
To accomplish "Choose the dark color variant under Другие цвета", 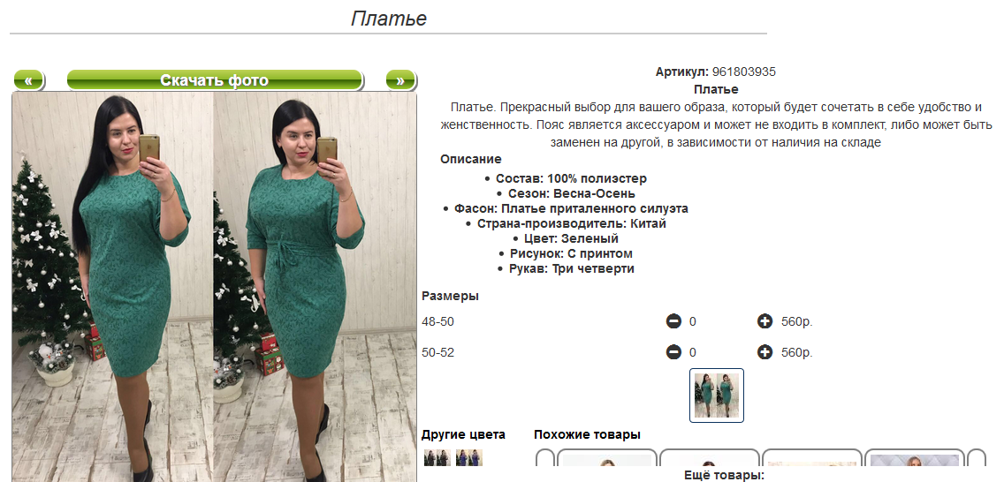I will [437, 457].
